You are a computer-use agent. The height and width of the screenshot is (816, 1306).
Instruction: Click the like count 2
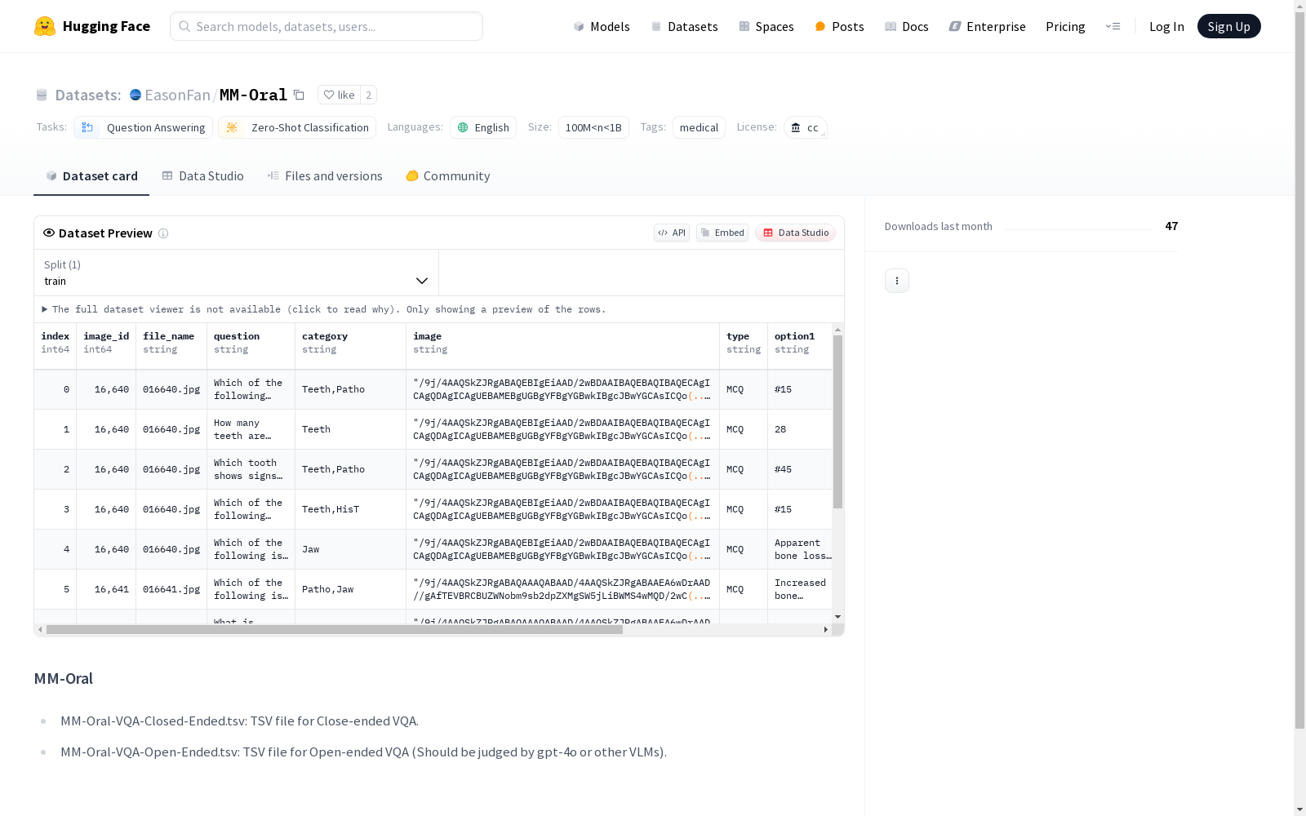369,95
